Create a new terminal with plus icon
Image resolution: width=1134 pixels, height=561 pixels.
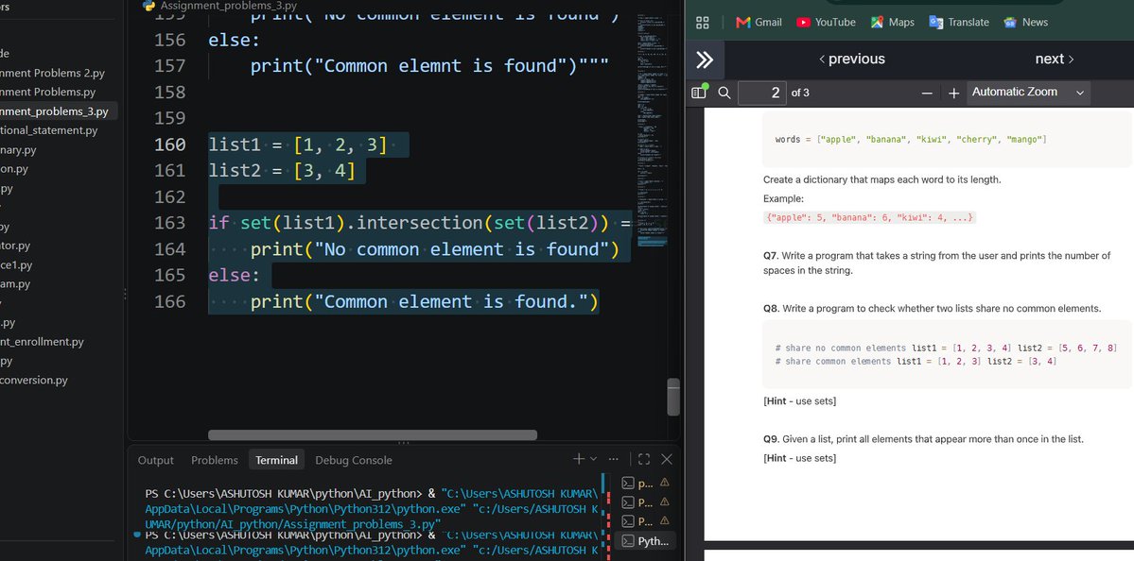point(579,459)
